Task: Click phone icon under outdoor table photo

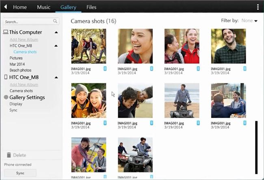Action: pos(245,123)
